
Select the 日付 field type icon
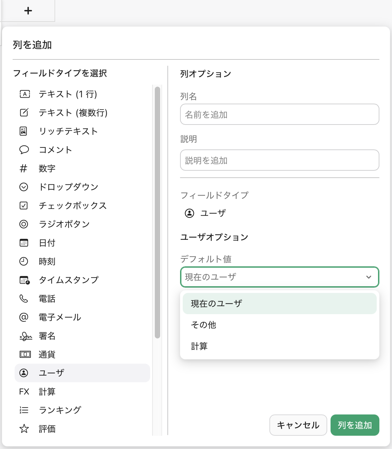click(24, 243)
